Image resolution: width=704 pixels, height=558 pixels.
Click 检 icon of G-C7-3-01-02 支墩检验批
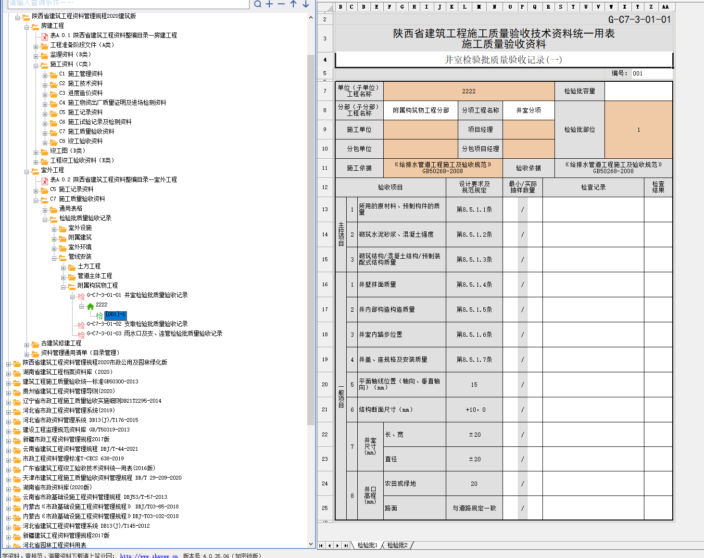[x=81, y=325]
